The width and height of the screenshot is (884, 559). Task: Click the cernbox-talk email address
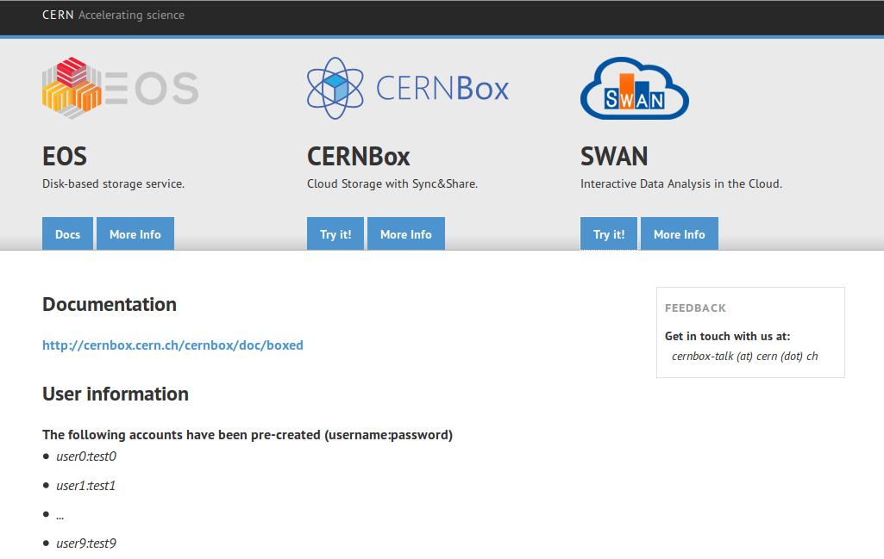click(x=744, y=356)
